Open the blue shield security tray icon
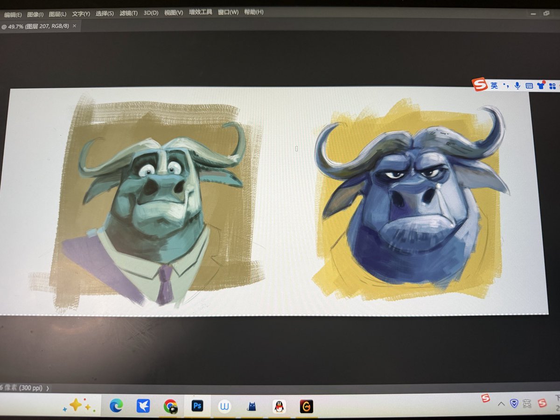The height and width of the screenshot is (420, 560). click(514, 403)
